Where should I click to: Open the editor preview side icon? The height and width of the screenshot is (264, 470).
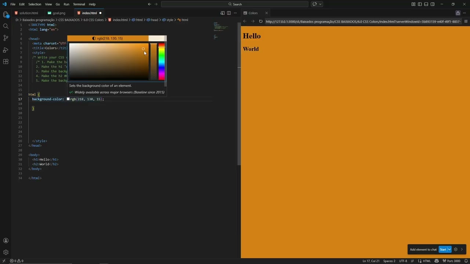click(x=223, y=13)
